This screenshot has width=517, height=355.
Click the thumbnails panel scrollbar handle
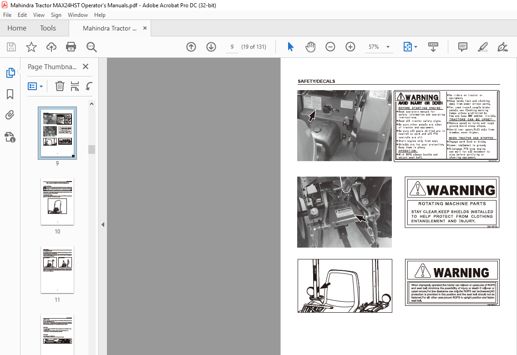tap(91, 149)
